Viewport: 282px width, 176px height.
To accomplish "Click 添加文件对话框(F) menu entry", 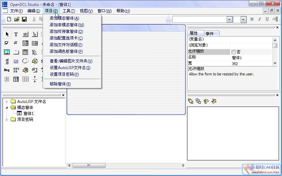I will click(72, 45).
